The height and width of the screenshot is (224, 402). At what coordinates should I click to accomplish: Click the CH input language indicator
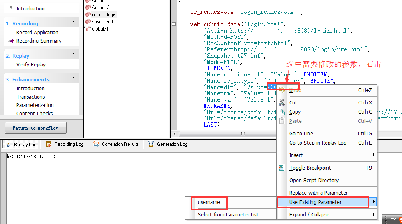point(393,220)
